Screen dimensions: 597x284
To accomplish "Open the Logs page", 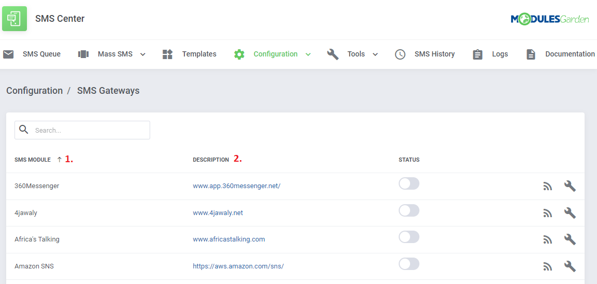I will pos(500,54).
